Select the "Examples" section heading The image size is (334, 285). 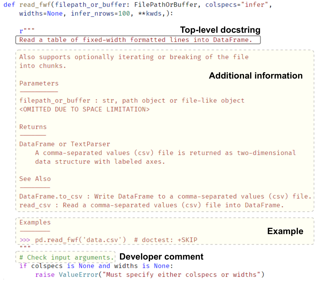pyautogui.click(x=35, y=222)
